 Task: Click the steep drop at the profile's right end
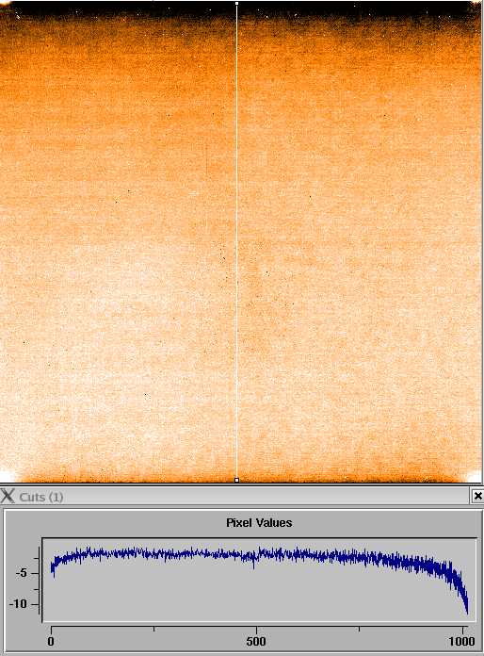pyautogui.click(x=461, y=594)
